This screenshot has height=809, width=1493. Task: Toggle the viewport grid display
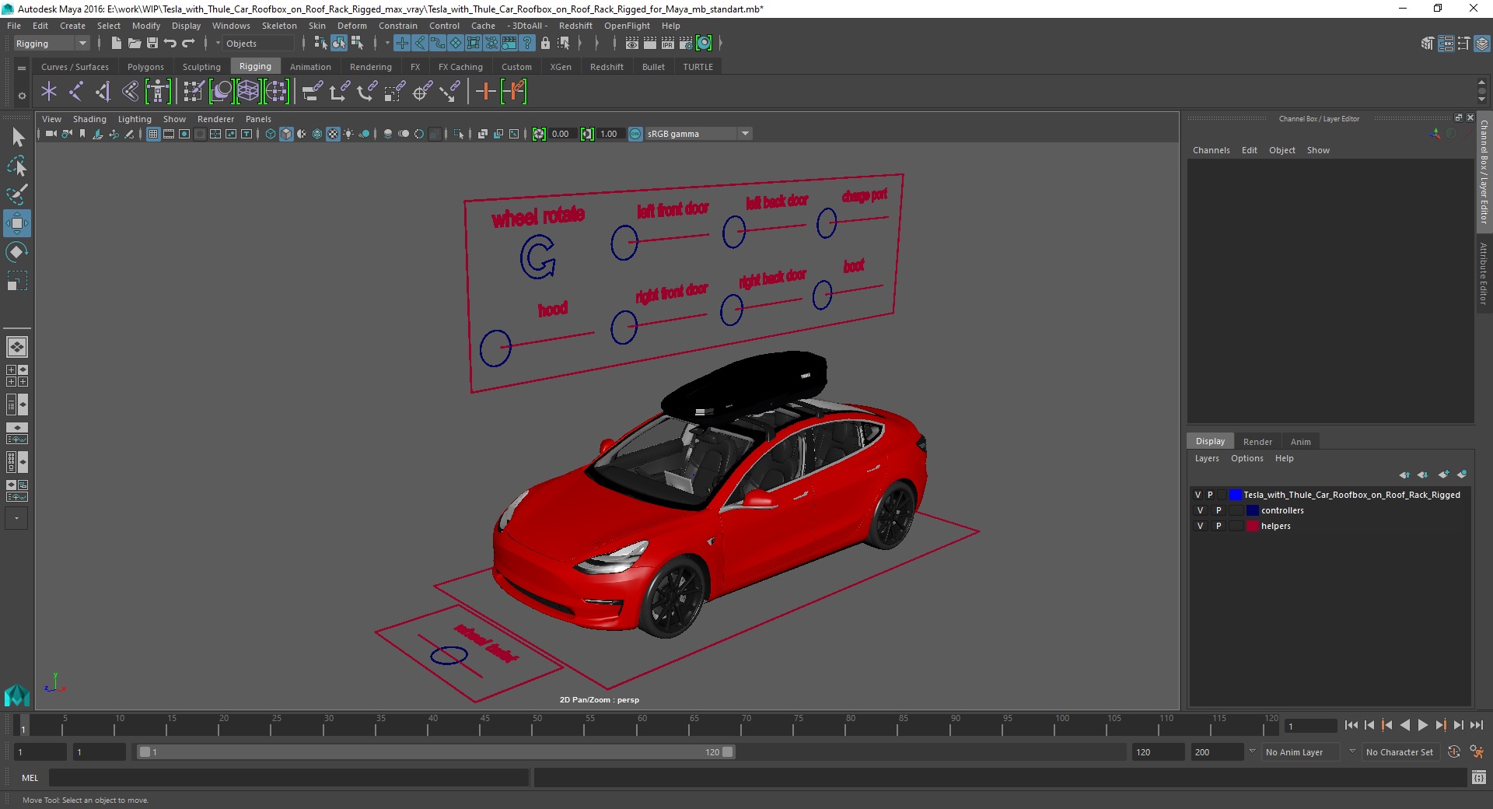point(153,134)
